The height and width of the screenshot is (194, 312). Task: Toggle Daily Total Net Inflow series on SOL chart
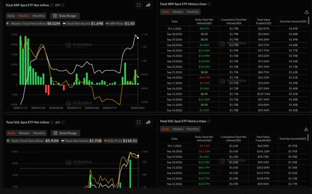pyautogui.click(x=33, y=141)
